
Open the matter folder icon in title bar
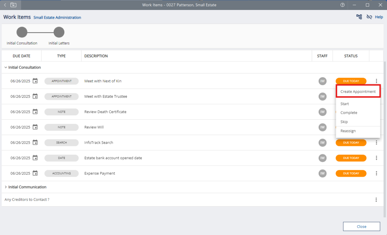click(x=13, y=5)
